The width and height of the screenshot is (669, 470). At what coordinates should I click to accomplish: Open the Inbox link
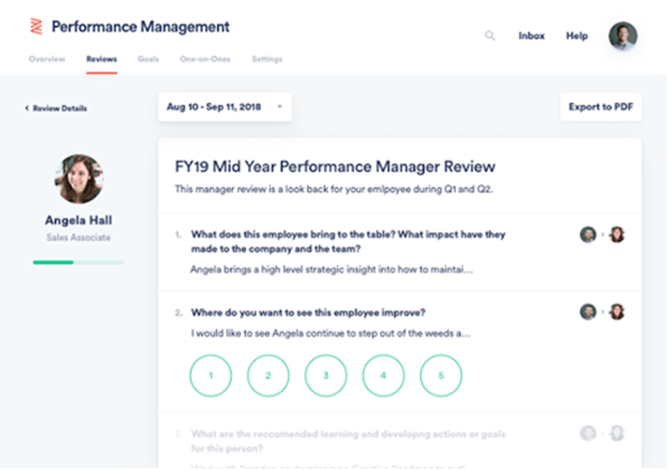(531, 36)
